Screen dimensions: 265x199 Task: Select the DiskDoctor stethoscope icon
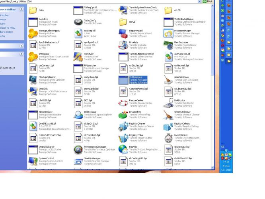coord(168,103)
